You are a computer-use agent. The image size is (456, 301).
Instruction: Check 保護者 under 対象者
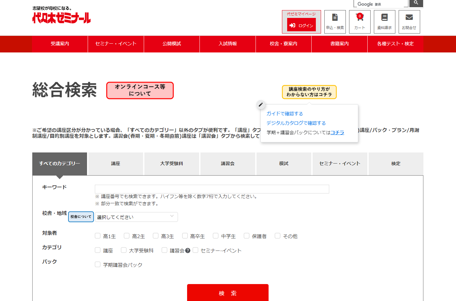pyautogui.click(x=246, y=236)
